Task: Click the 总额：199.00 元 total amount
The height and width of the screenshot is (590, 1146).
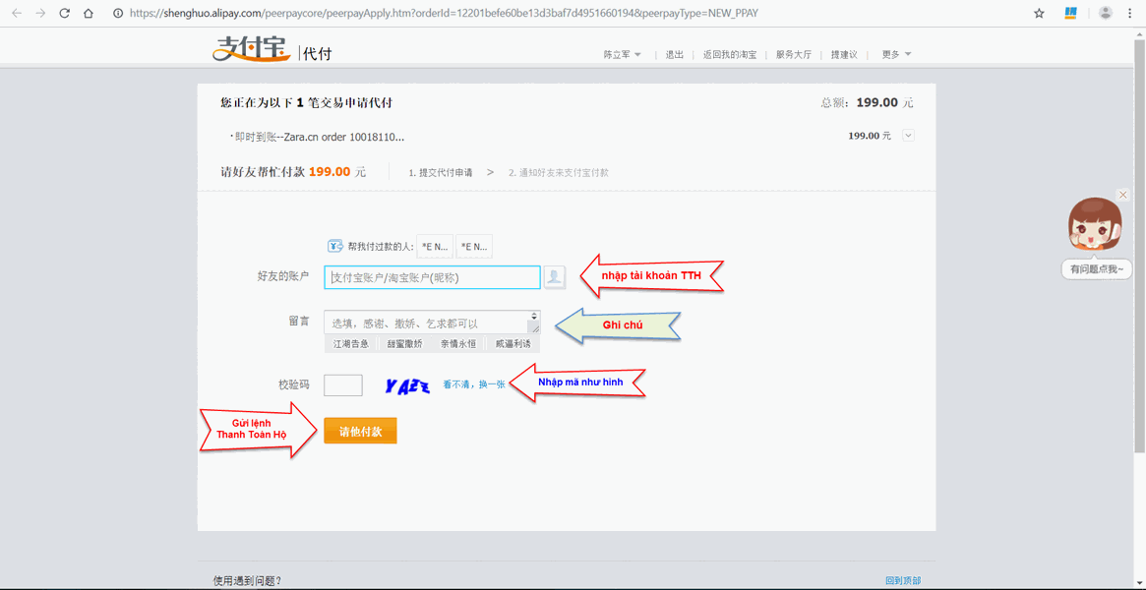Action: [867, 103]
